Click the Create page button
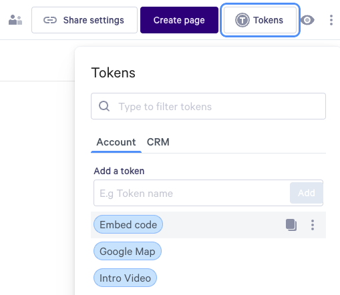340x295 pixels. 179,20
